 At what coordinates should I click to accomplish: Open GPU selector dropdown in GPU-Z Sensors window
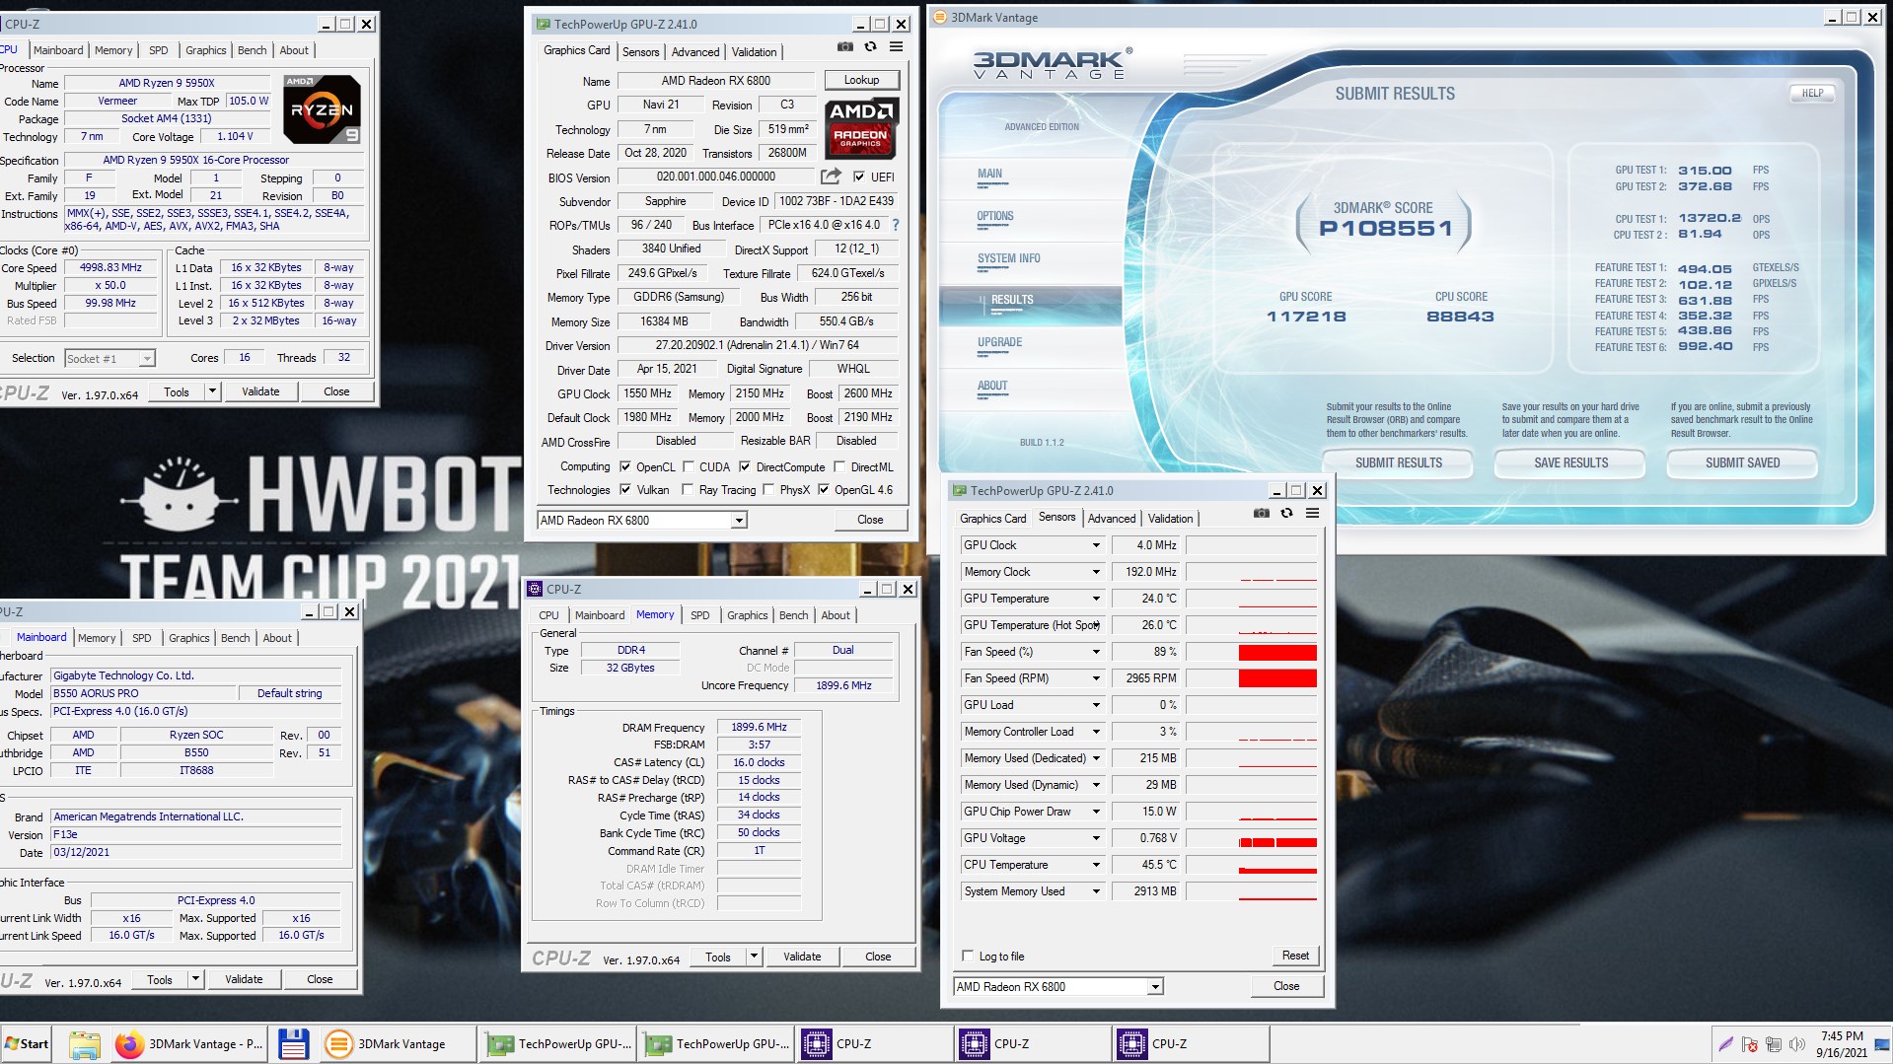pos(1154,986)
